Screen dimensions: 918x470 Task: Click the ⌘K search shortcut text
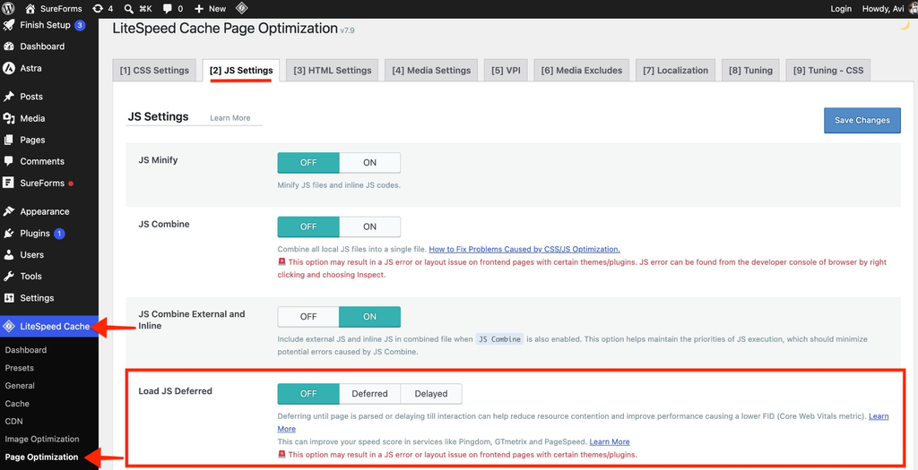pos(145,9)
